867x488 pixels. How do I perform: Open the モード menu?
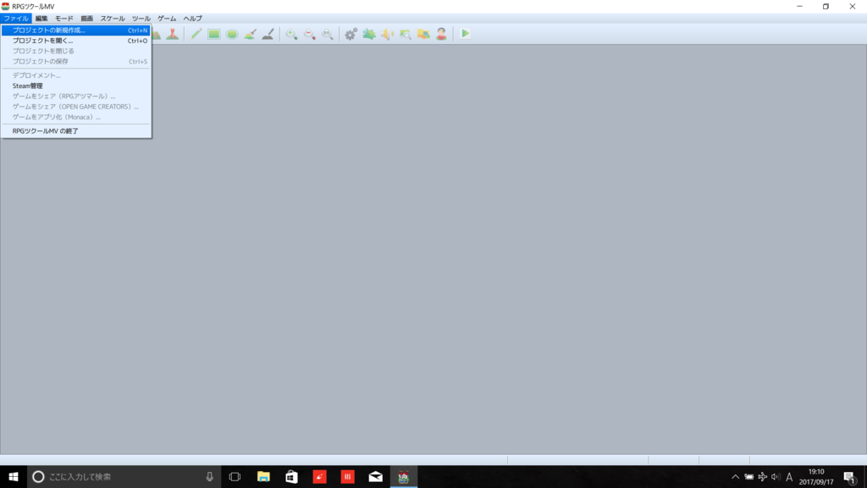pyautogui.click(x=64, y=19)
